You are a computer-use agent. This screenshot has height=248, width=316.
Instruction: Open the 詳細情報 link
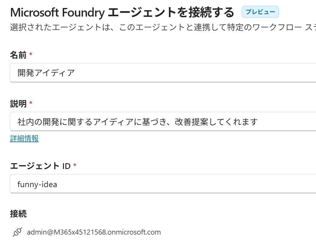[x=24, y=138]
